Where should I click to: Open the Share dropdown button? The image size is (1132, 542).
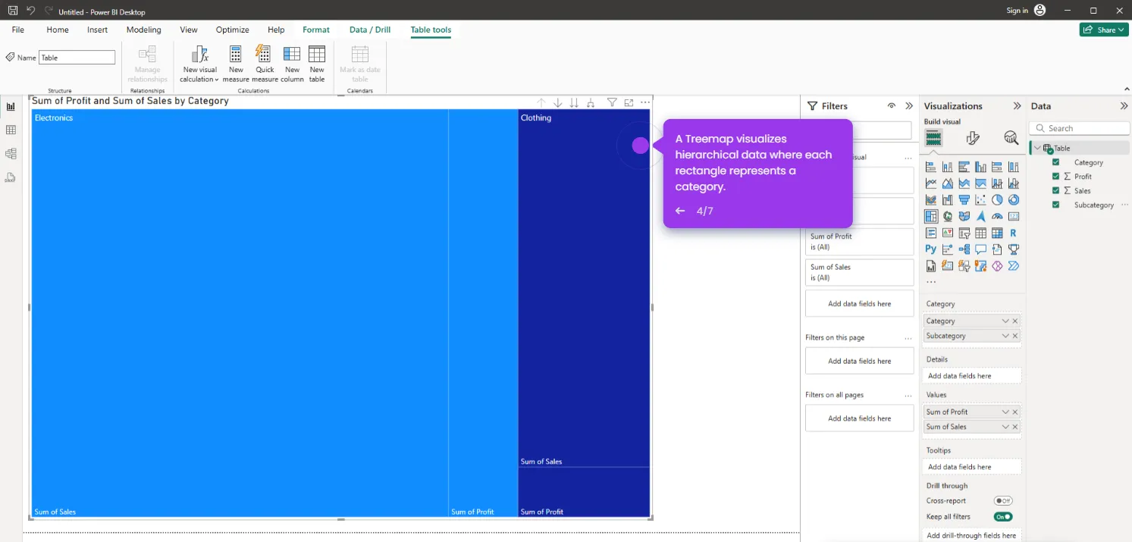click(x=1105, y=30)
